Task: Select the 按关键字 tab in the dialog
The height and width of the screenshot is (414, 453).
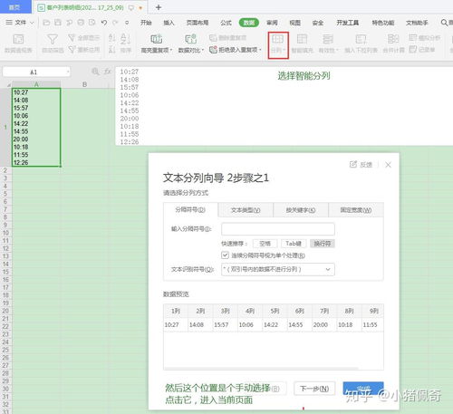Action: tap(301, 210)
